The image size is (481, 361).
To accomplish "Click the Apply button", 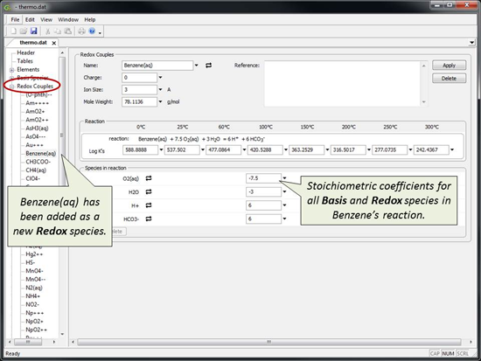I will point(449,66).
